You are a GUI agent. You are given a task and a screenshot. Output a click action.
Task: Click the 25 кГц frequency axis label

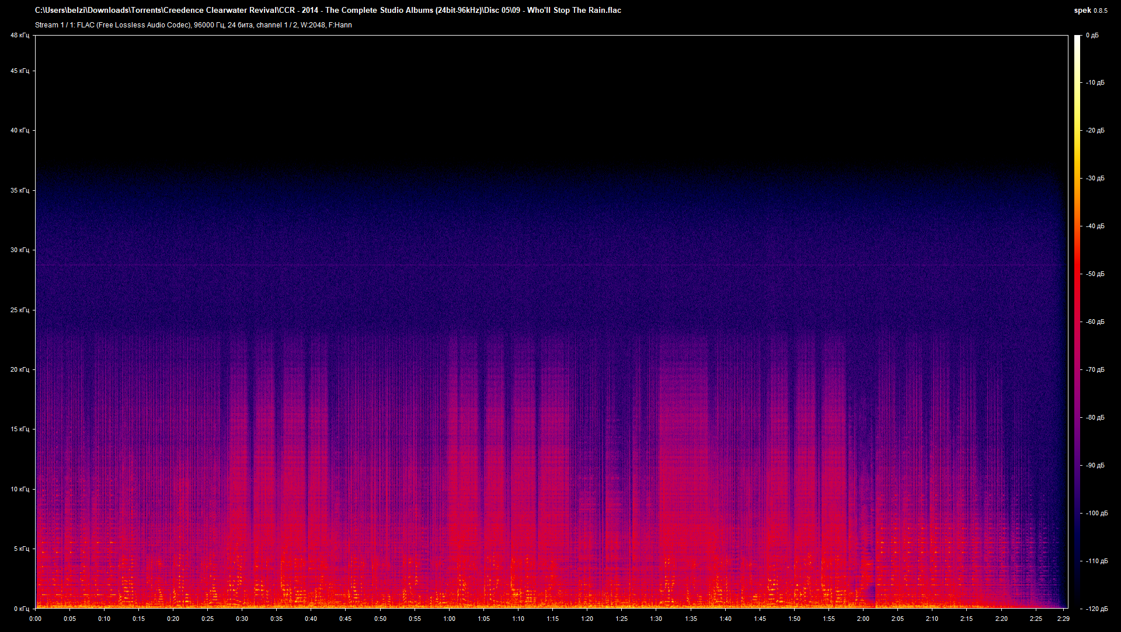[x=19, y=310]
